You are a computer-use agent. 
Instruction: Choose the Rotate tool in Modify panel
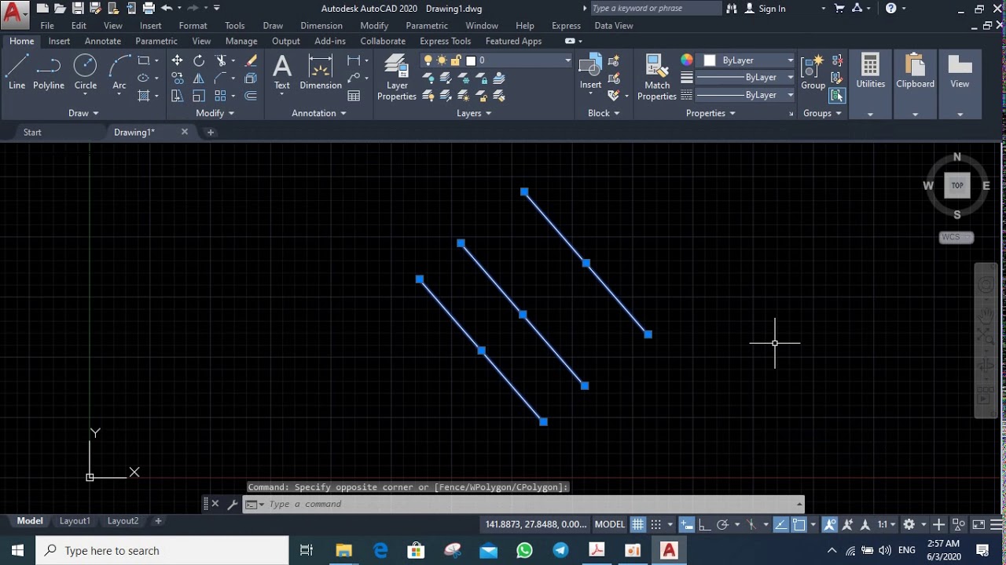pyautogui.click(x=199, y=60)
